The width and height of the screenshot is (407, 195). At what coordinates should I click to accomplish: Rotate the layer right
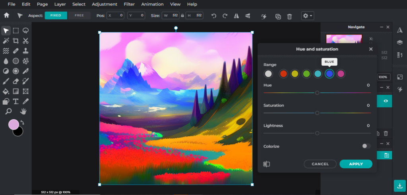225,16
